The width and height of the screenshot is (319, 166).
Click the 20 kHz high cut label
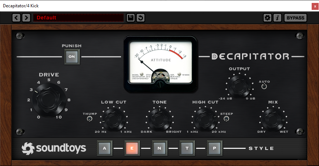(x=219, y=132)
